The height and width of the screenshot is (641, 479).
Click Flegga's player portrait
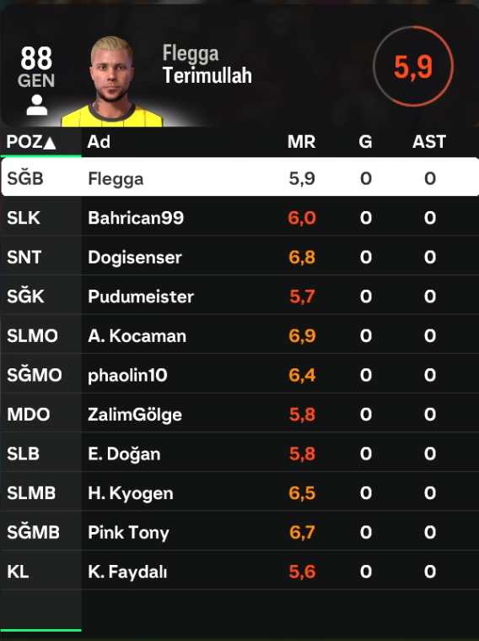(x=112, y=82)
